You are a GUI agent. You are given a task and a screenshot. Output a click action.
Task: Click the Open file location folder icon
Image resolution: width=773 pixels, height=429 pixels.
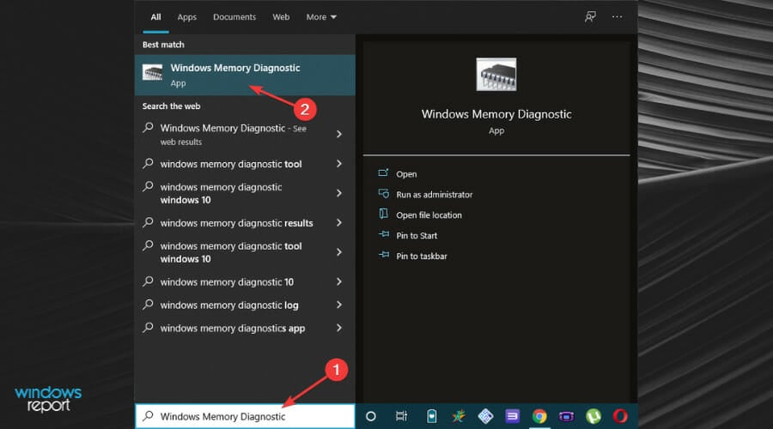point(383,214)
